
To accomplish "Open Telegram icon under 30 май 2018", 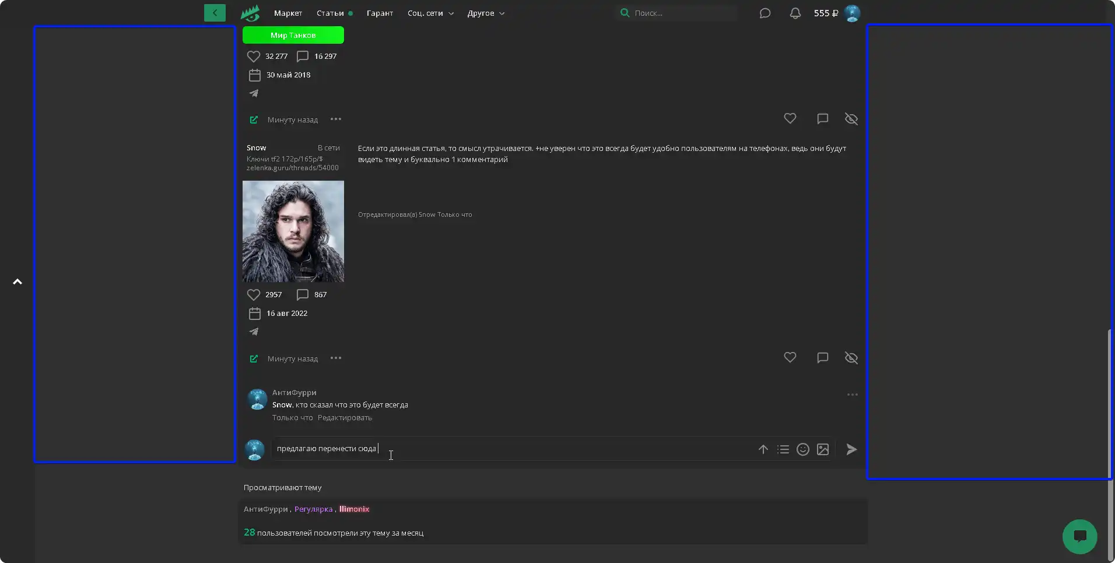I will click(x=254, y=93).
